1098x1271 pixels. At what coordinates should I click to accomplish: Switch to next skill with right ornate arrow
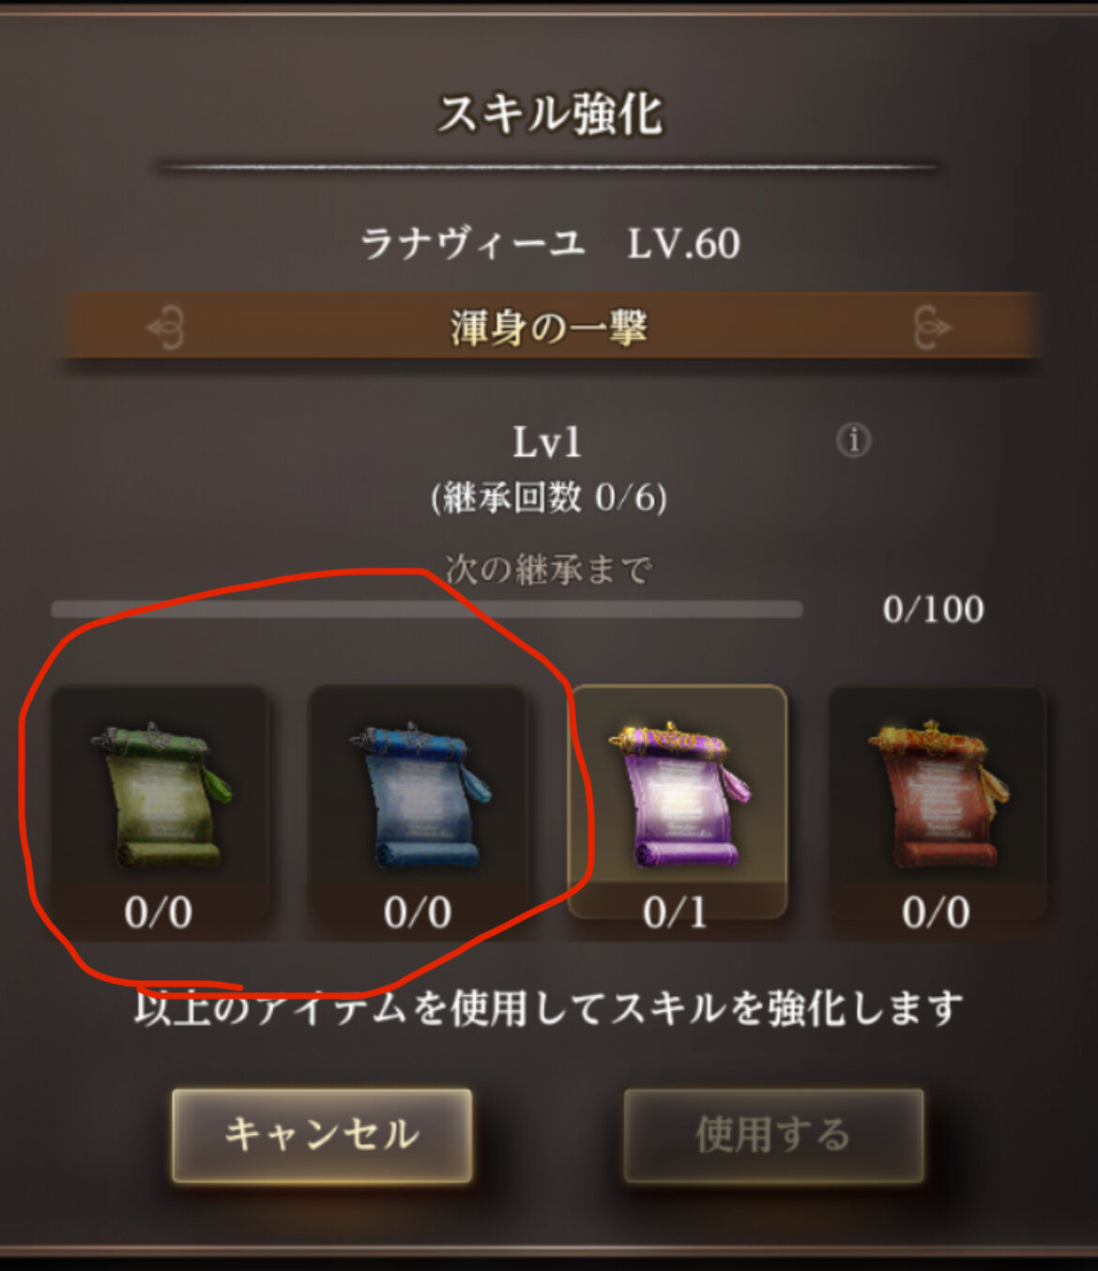(x=931, y=328)
